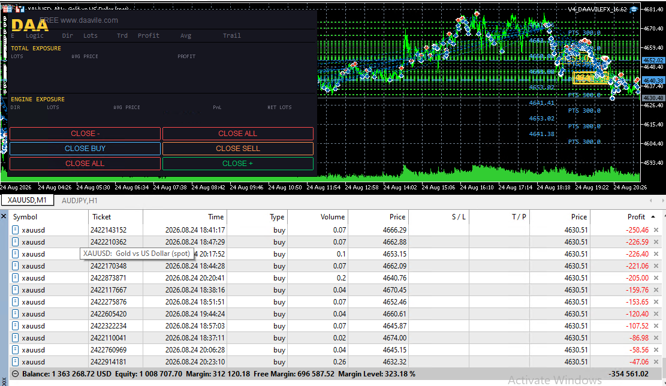Click the graduation cap expert advisor icon
The width and height of the screenshot is (666, 386).
tap(633, 9)
